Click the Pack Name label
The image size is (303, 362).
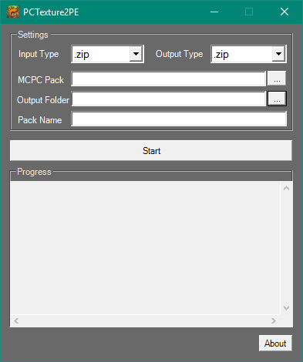click(x=40, y=120)
